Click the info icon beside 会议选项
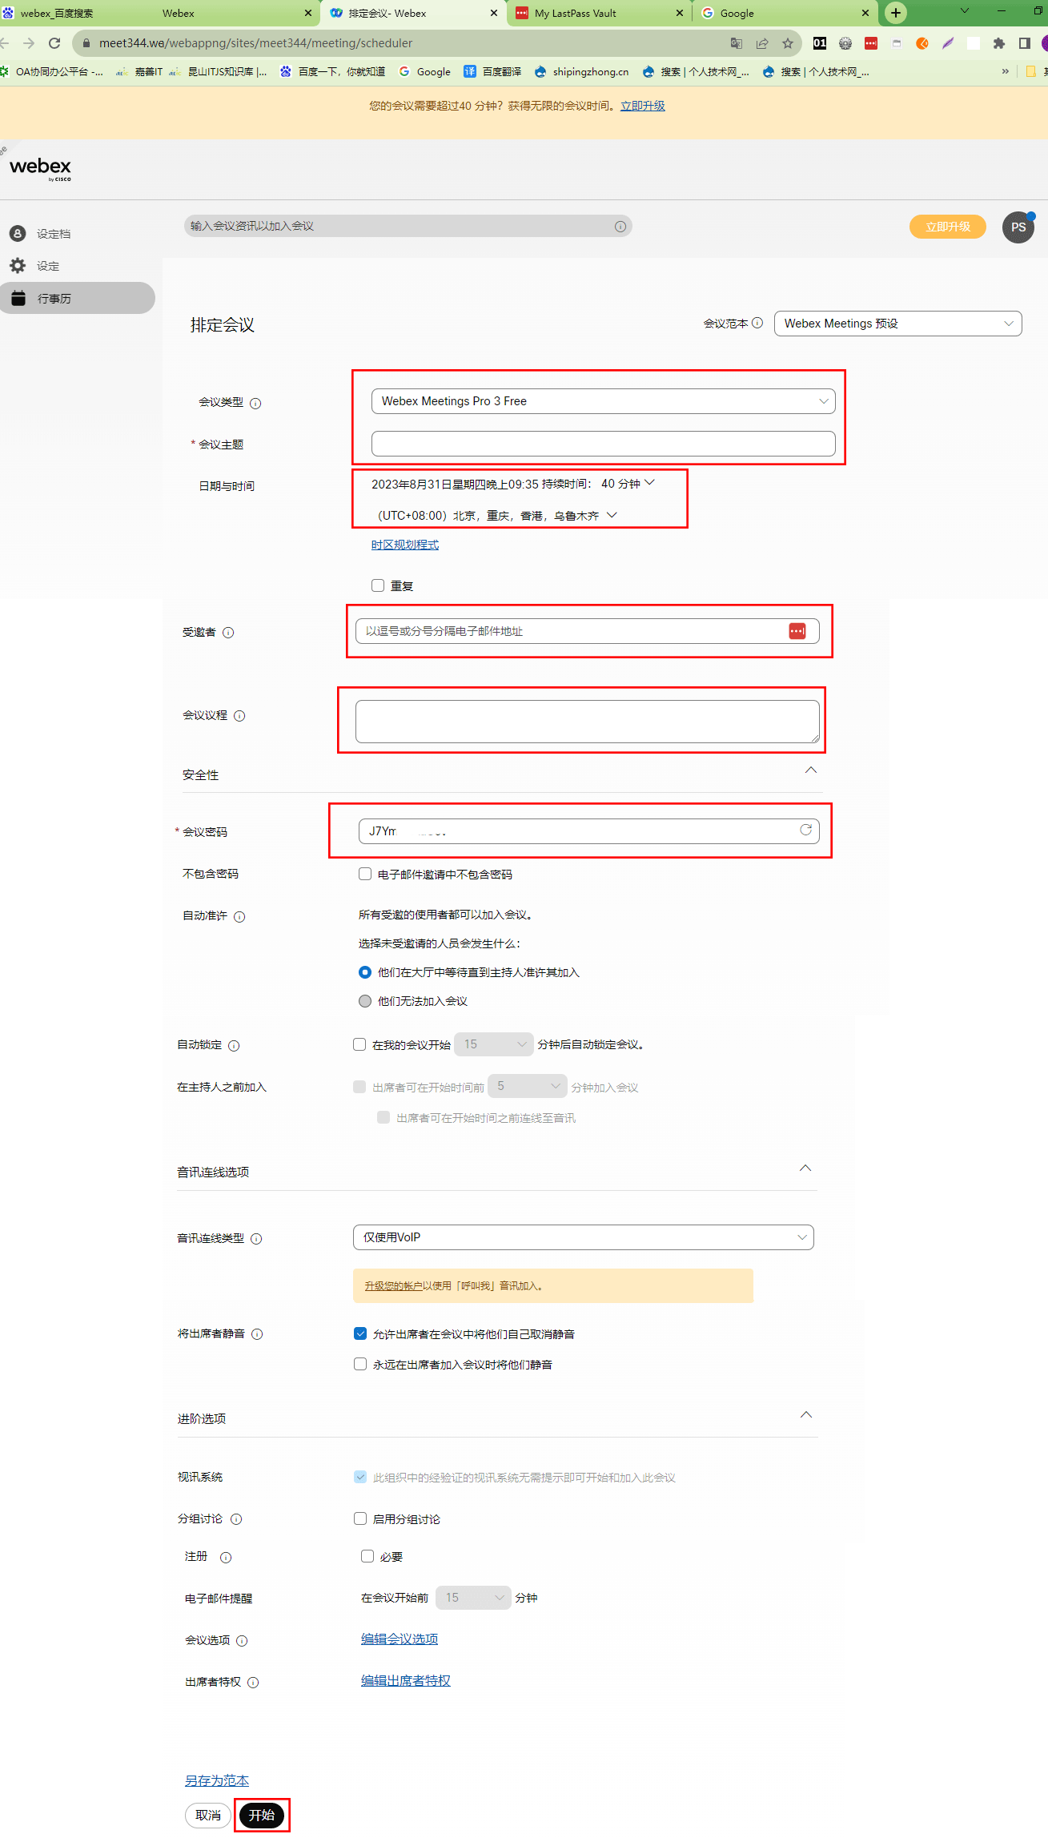1048x1838 pixels. pyautogui.click(x=242, y=1641)
